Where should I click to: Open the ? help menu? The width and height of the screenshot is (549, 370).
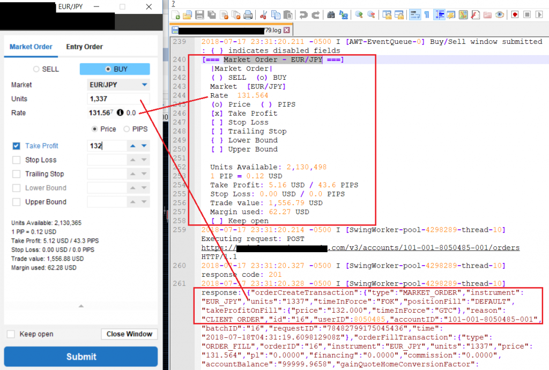tap(173, 4)
